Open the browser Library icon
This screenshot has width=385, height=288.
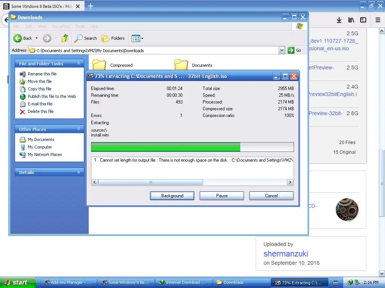(x=351, y=20)
